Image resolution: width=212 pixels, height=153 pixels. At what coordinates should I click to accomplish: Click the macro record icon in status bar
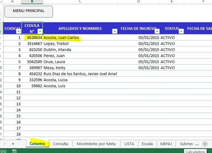[x=14, y=151]
